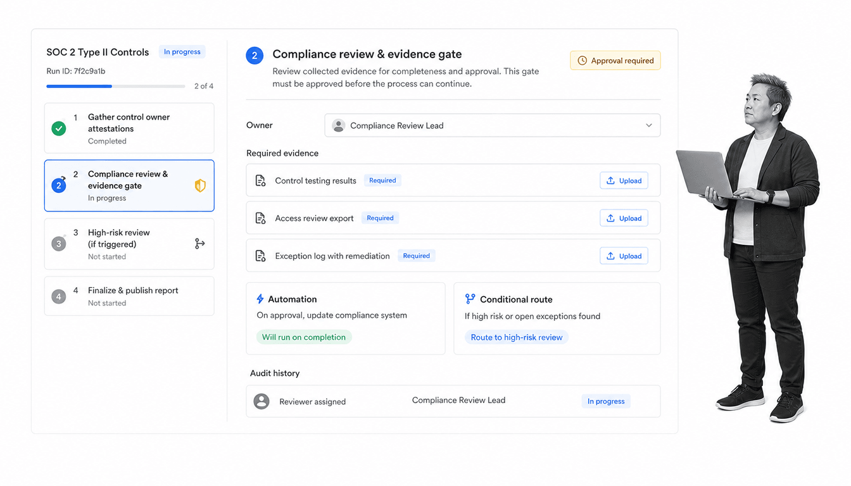
Task: Click Compliance Review Lead in the Audit history row
Action: 458,400
